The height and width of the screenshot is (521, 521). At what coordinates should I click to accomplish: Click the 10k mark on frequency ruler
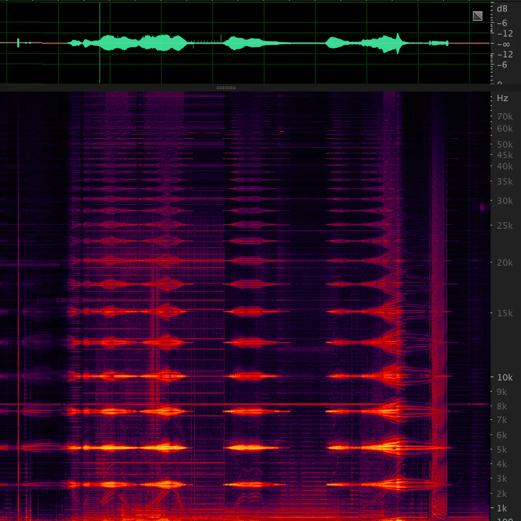tap(505, 377)
